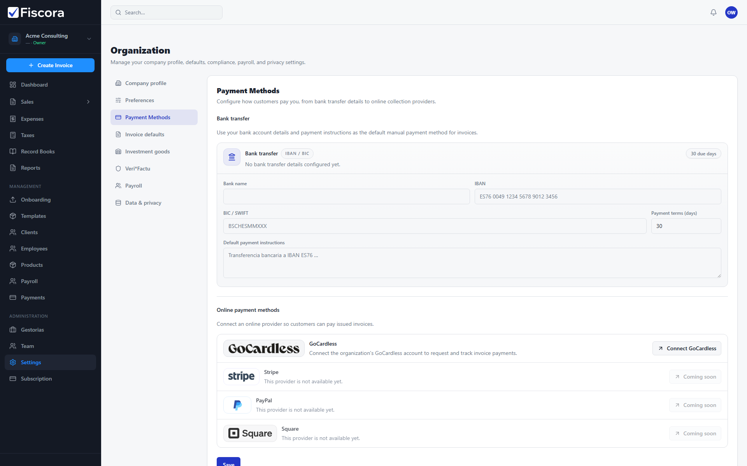Viewport: 747px width, 466px height.
Task: Click the Default payment instructions textarea
Action: (x=472, y=263)
